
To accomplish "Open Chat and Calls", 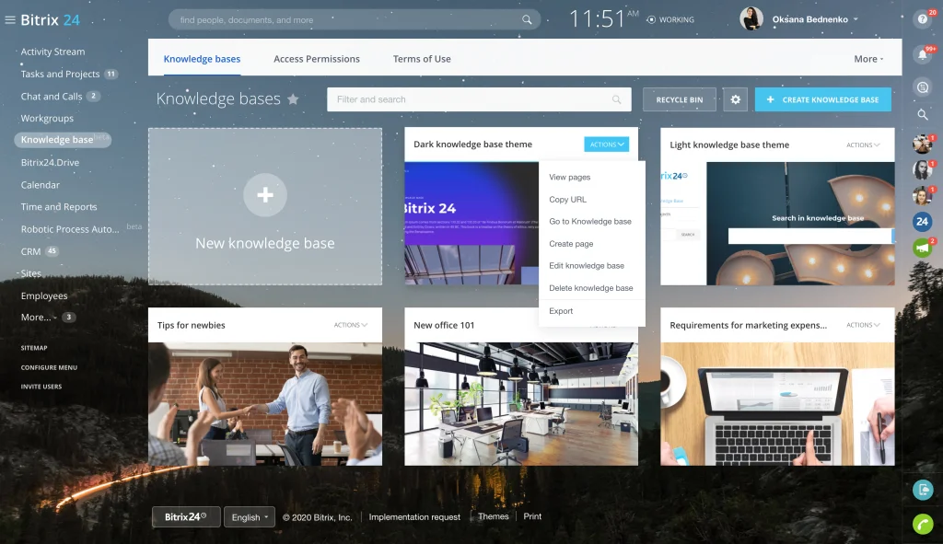I will pyautogui.click(x=52, y=96).
